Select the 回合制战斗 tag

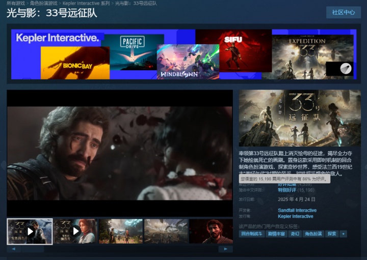pos(252,234)
